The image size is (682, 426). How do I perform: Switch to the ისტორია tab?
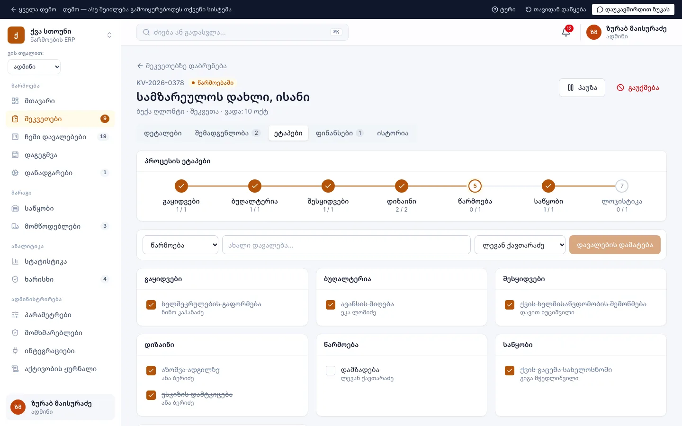coord(393,133)
